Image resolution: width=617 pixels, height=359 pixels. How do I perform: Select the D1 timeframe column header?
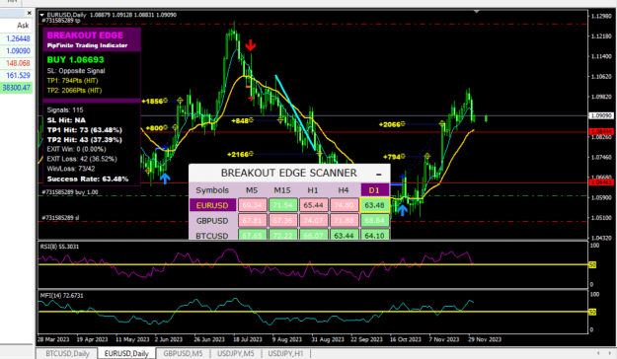click(374, 190)
